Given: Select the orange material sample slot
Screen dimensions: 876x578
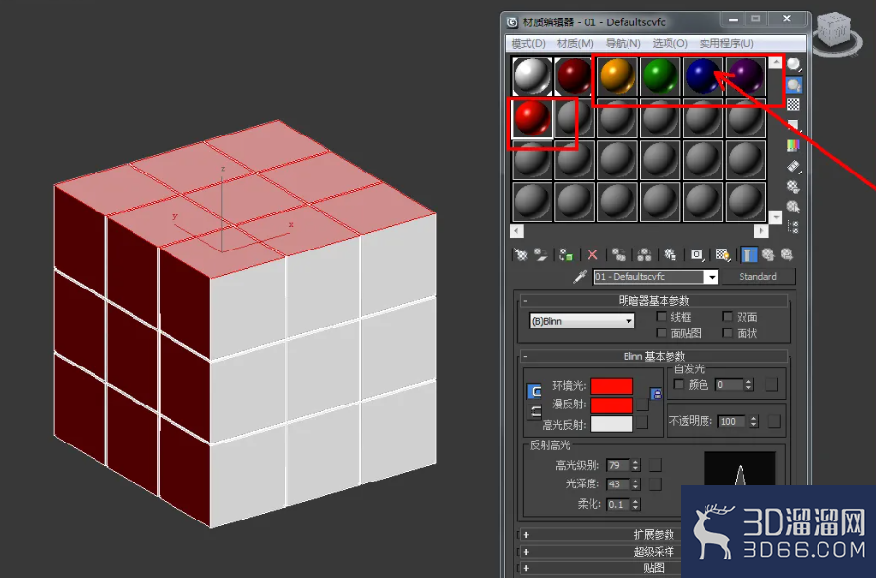Looking at the screenshot, I should 618,76.
